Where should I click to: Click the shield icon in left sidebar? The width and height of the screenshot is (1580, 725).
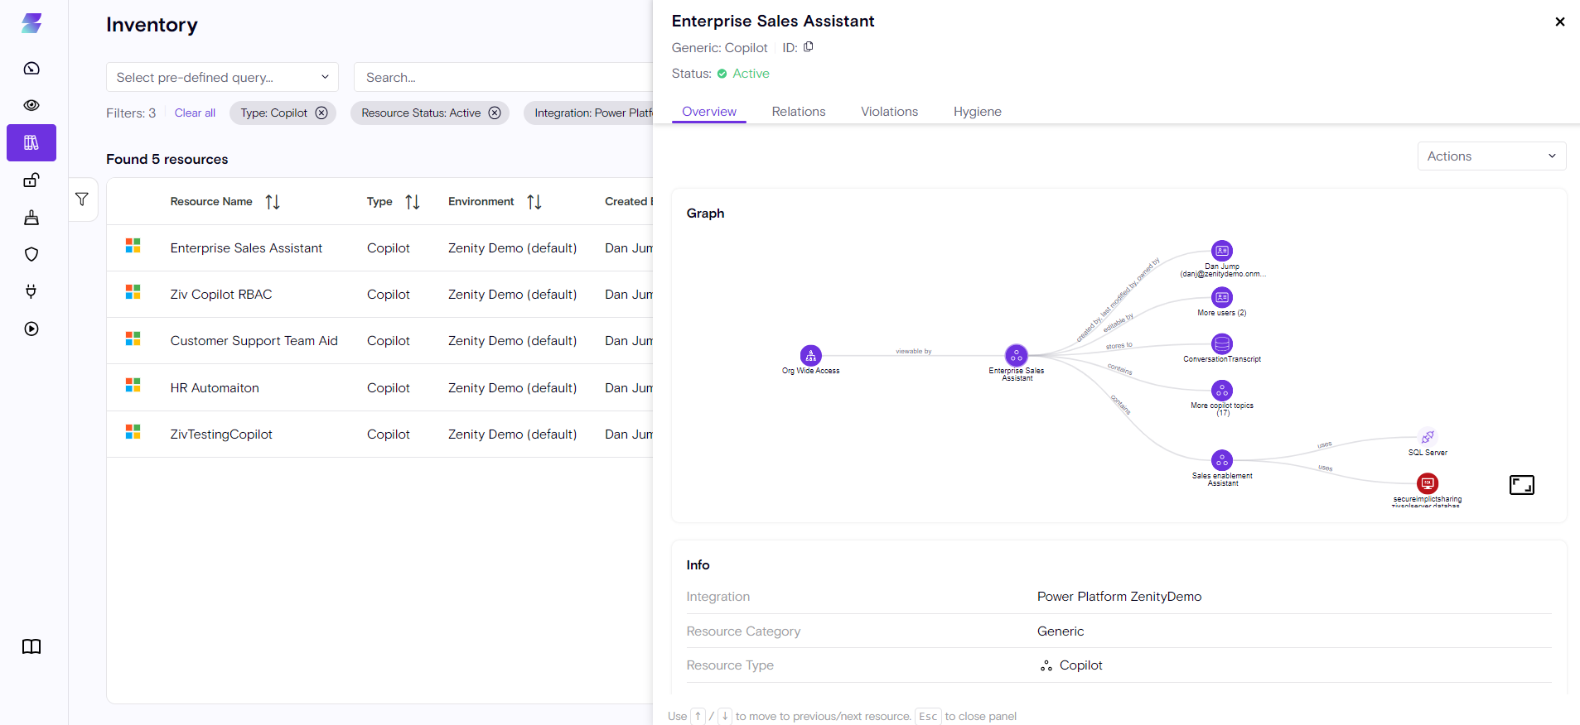pyautogui.click(x=31, y=254)
